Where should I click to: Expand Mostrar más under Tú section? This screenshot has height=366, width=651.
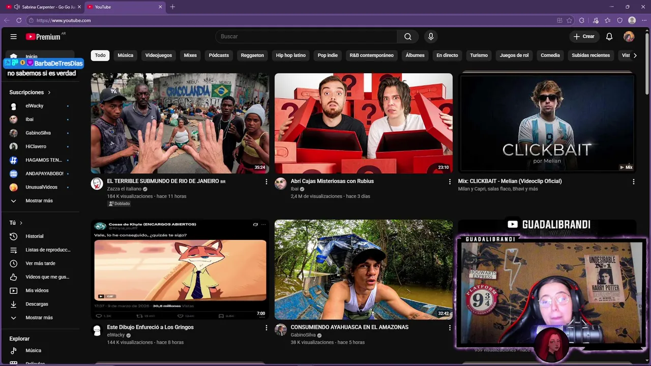pos(40,318)
